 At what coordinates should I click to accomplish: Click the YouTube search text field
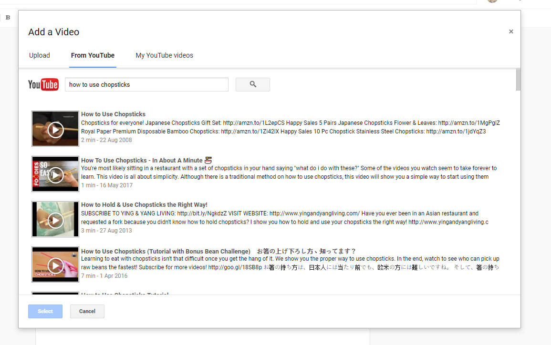146,85
